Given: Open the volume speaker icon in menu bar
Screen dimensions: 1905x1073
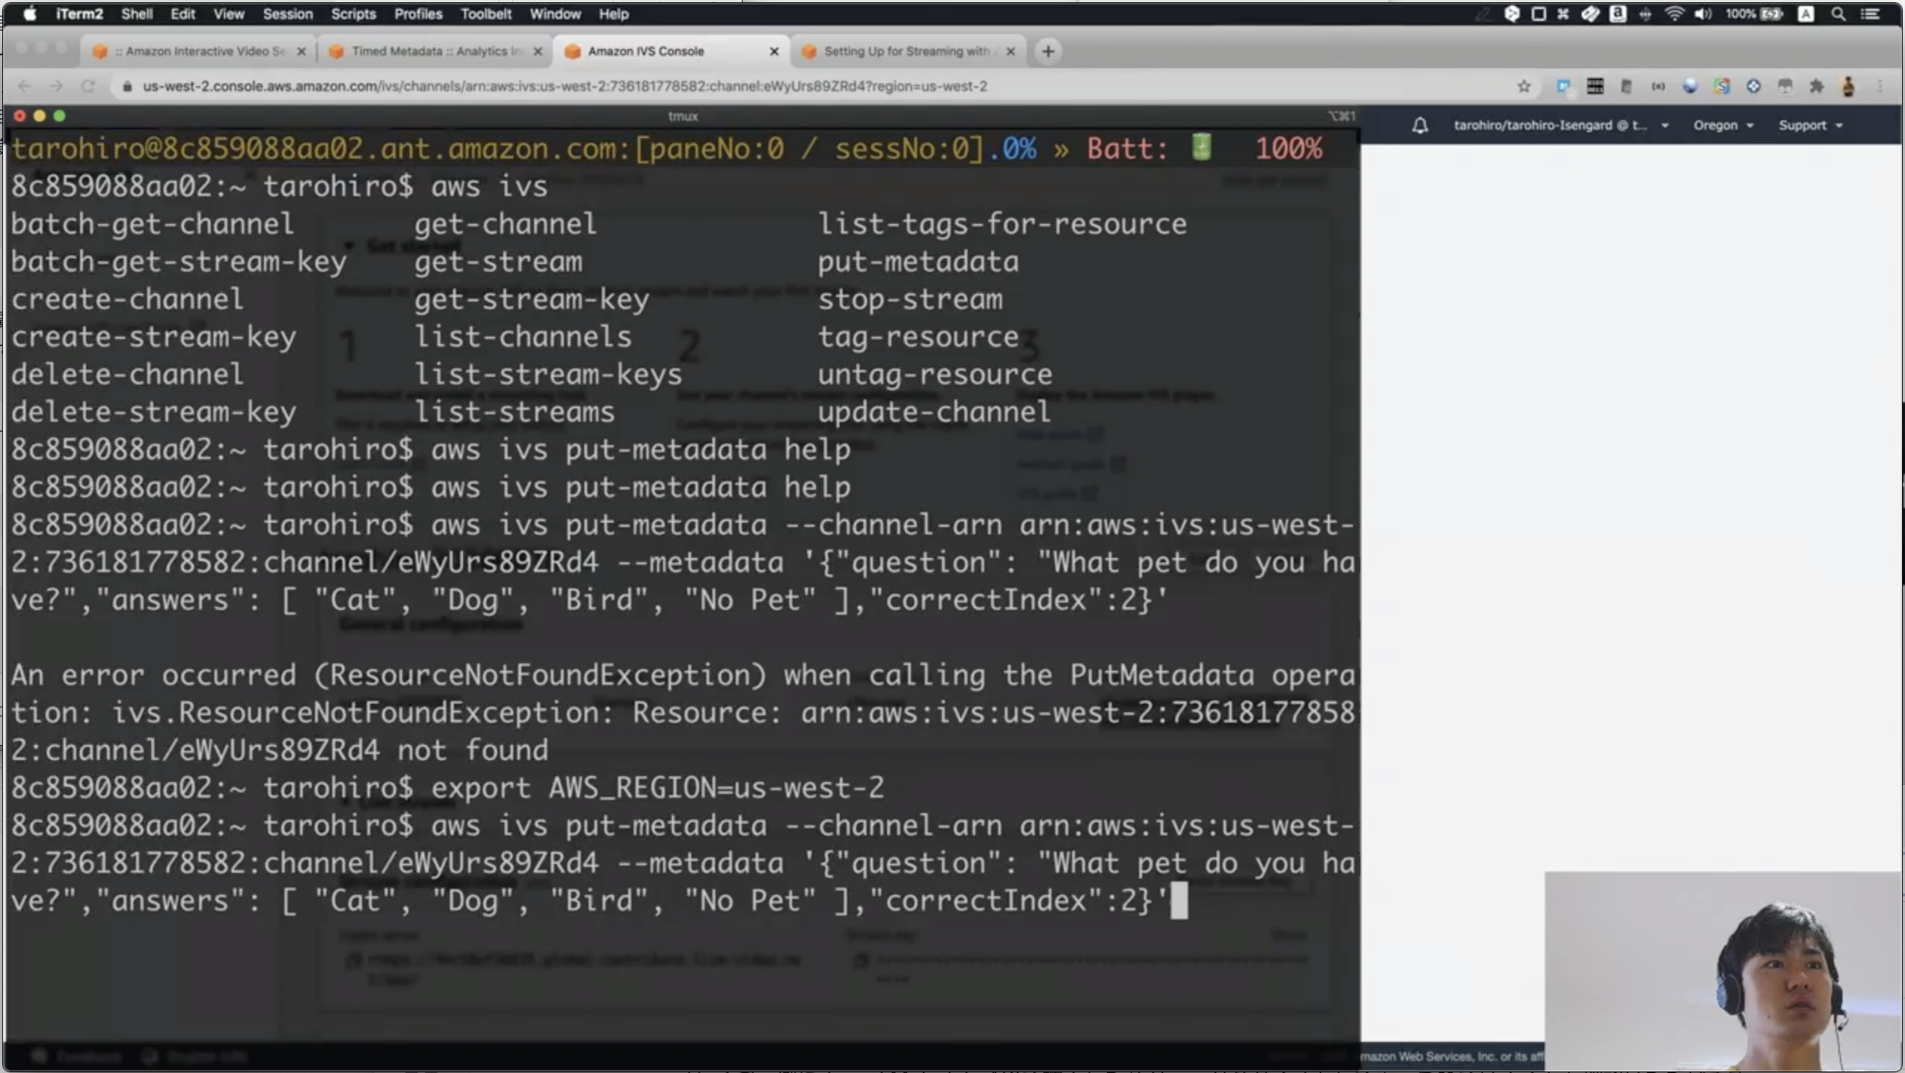Looking at the screenshot, I should click(1702, 14).
